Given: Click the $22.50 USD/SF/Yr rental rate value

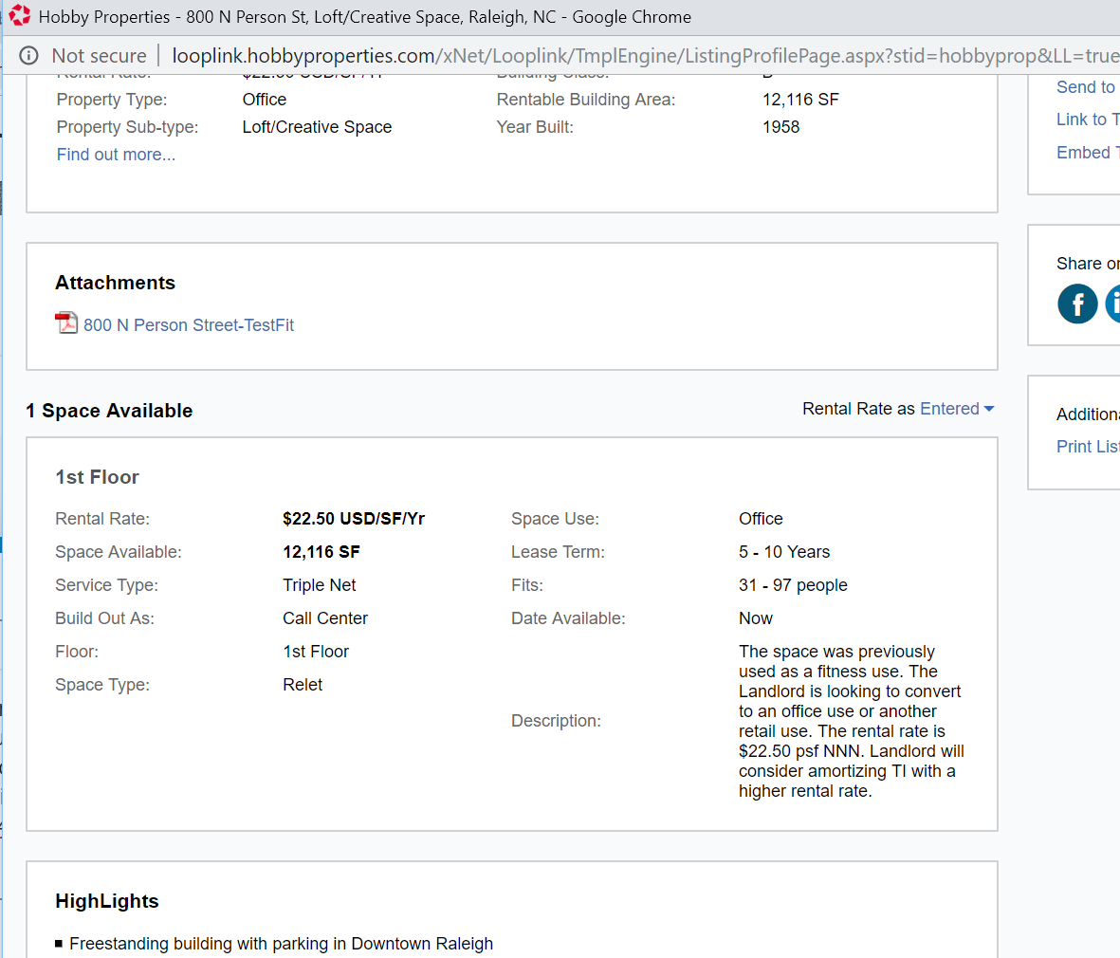Looking at the screenshot, I should 353,519.
